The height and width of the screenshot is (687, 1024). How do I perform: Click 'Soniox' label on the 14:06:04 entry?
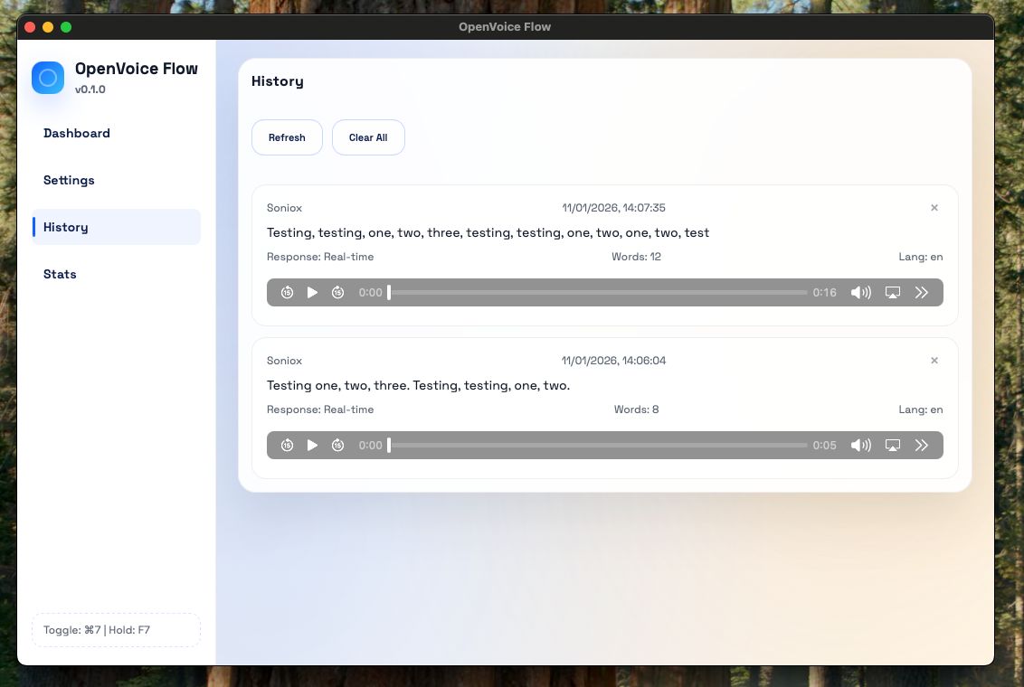pyautogui.click(x=284, y=361)
